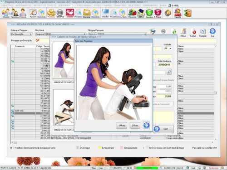Toggle Habilitar Gerenciamento do Estoque option
The width and height of the screenshot is (227, 170).
pyautogui.click(x=11, y=148)
